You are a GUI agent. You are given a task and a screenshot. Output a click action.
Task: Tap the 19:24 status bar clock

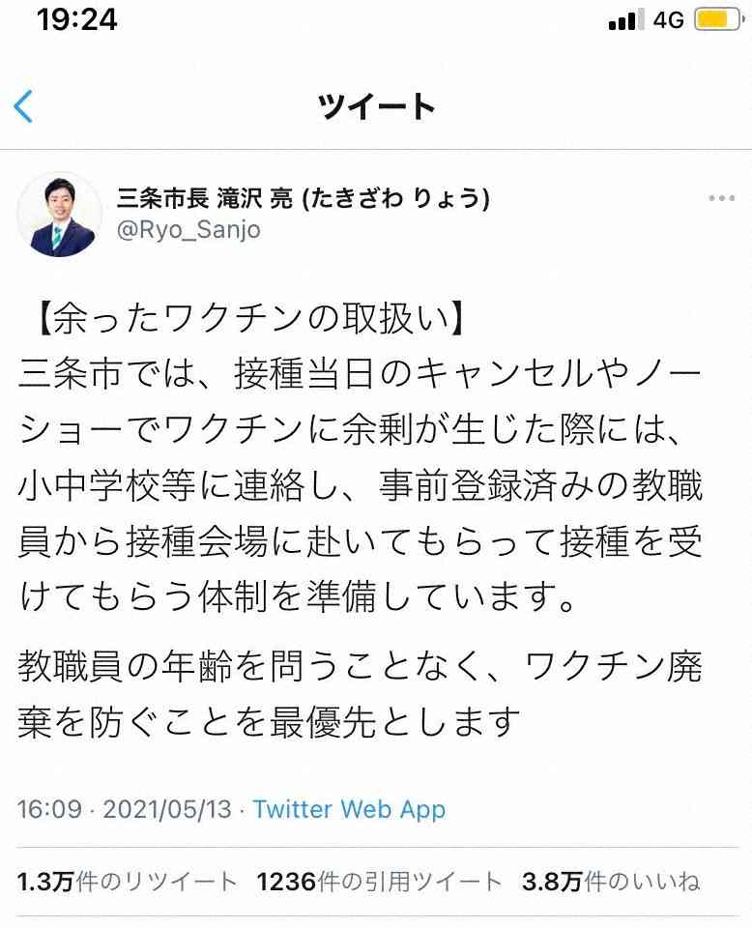tap(77, 19)
